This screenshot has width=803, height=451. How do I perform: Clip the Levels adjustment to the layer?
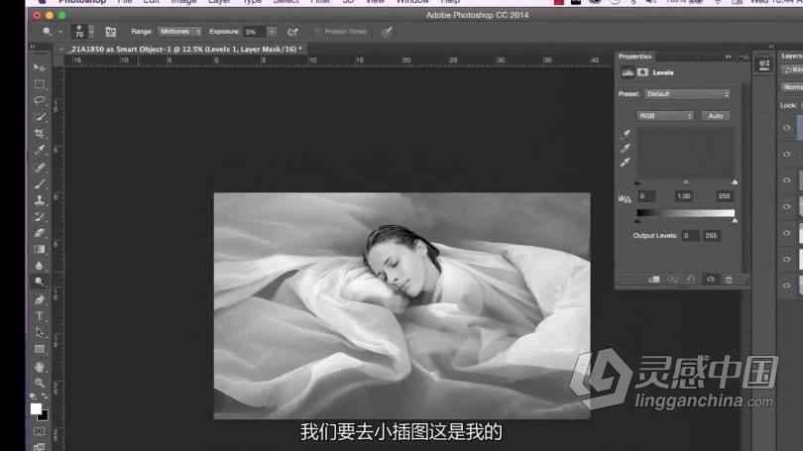point(654,280)
